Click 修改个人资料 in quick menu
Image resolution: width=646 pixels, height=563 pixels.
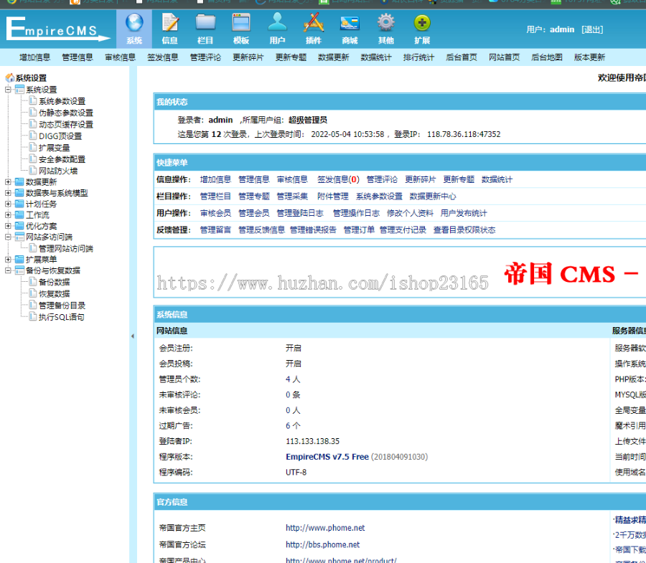(411, 213)
